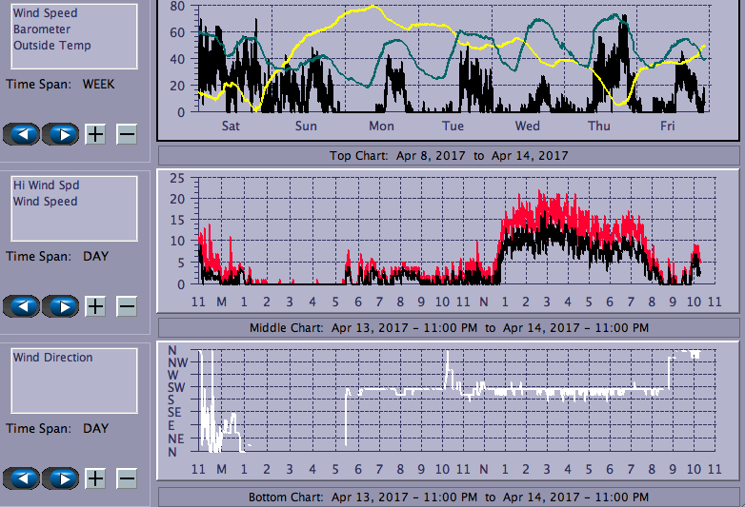Click the Bottom Chart date range bar
The width and height of the screenshot is (745, 507).
pyautogui.click(x=449, y=497)
